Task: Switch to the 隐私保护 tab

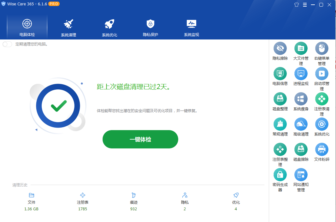Action: tap(150, 27)
